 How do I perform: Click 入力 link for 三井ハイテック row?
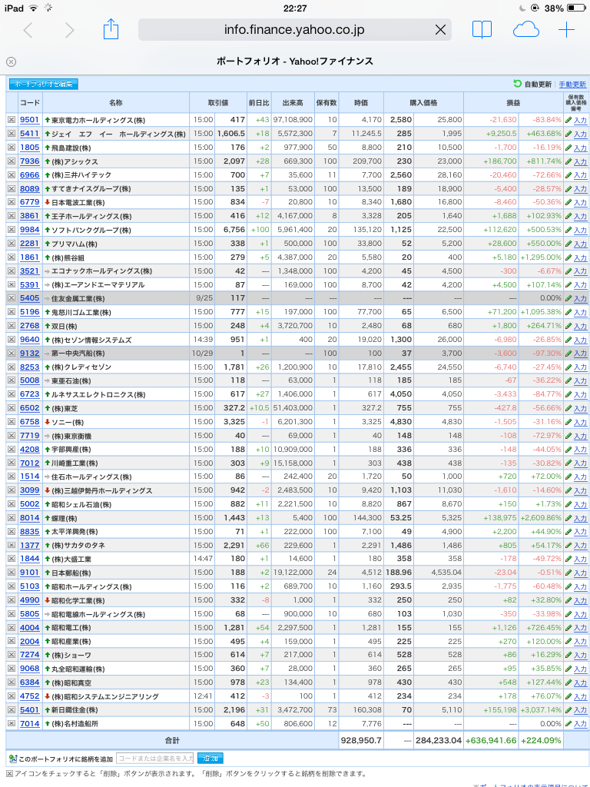tap(580, 176)
